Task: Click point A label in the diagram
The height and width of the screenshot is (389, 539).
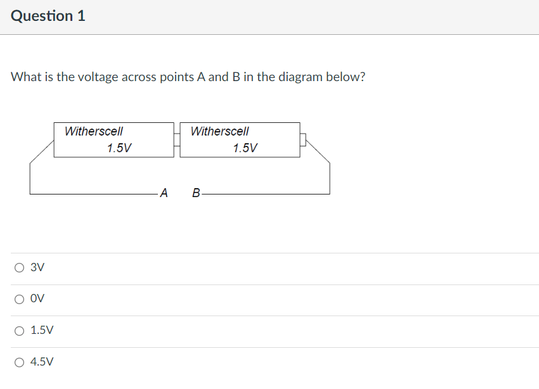Action: [164, 193]
